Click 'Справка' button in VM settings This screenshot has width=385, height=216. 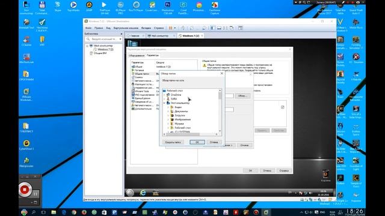tap(284, 170)
